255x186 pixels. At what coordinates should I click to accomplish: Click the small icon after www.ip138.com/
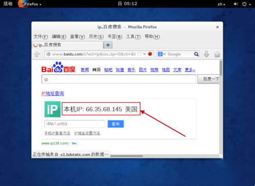point(74,143)
